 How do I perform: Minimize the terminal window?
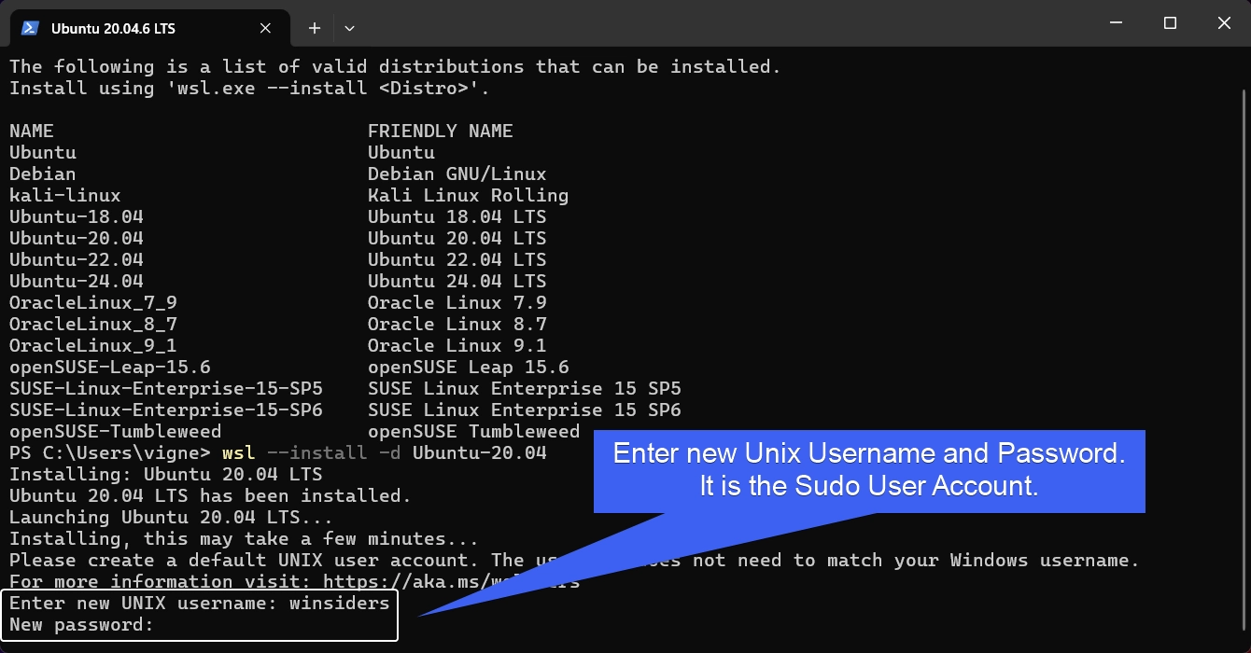1117,23
